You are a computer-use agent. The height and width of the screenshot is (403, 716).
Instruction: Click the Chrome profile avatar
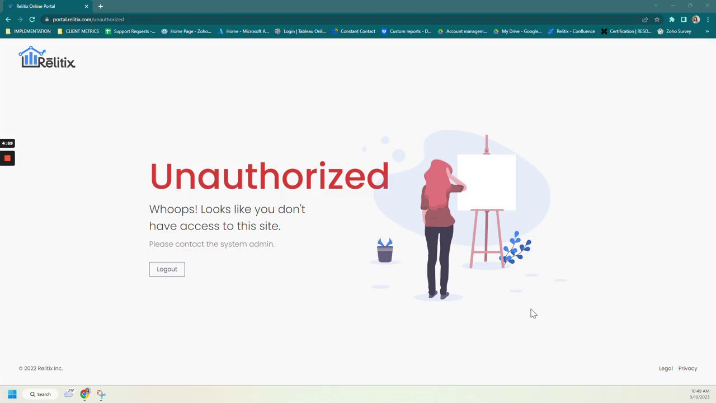[696, 20]
